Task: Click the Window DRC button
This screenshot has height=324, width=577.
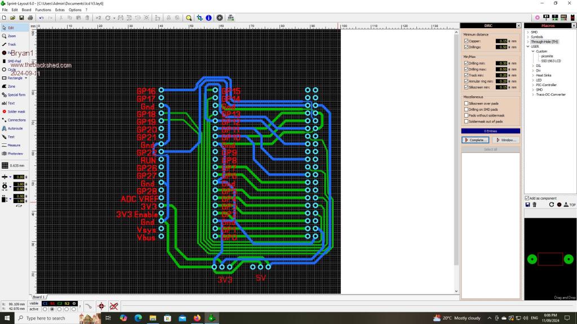Action: 505,139
